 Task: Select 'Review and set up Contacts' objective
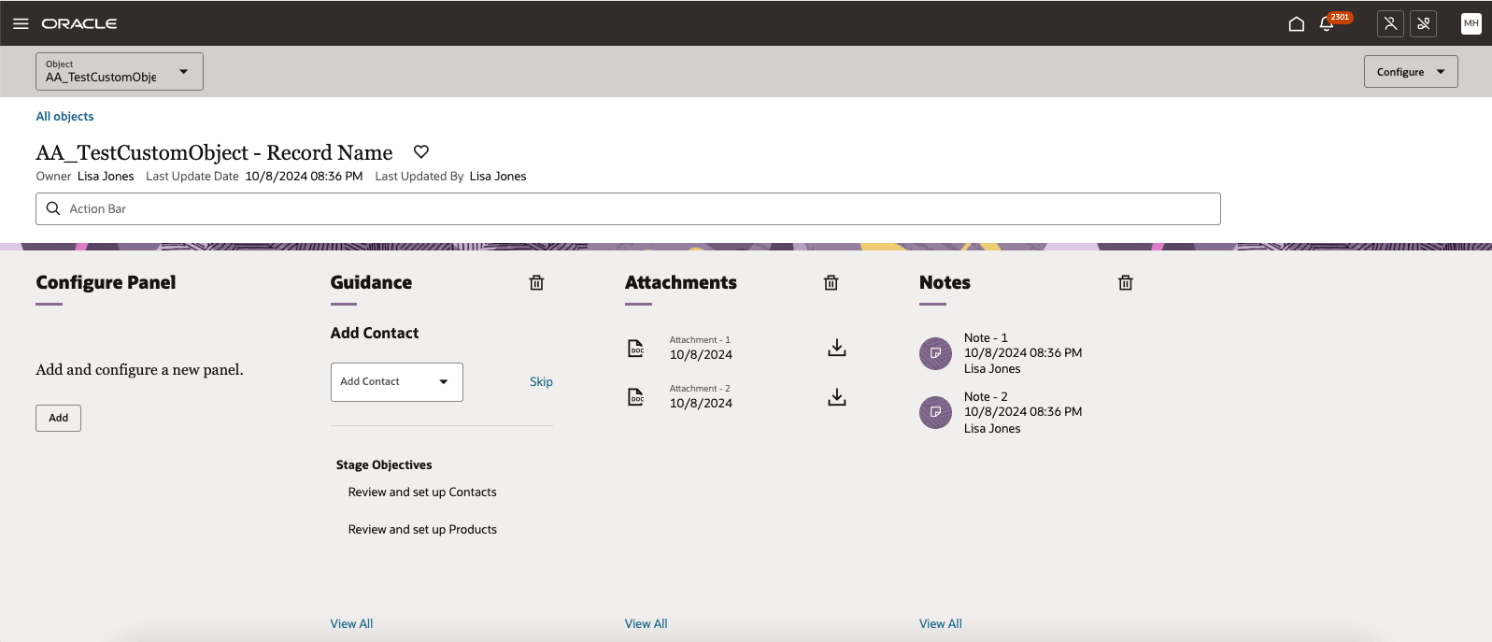click(422, 492)
